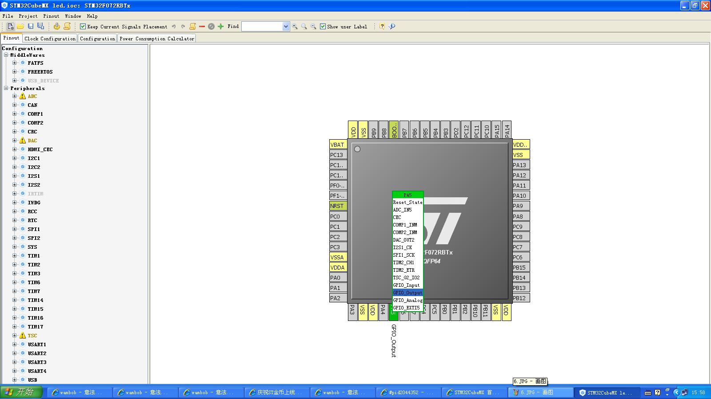Expand the RCC peripheral node
Image resolution: width=711 pixels, height=399 pixels.
pyautogui.click(x=15, y=211)
